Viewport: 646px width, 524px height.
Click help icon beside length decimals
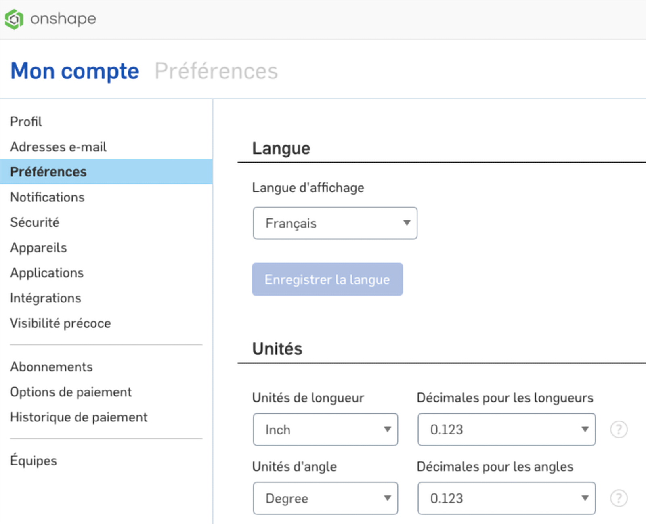(619, 430)
